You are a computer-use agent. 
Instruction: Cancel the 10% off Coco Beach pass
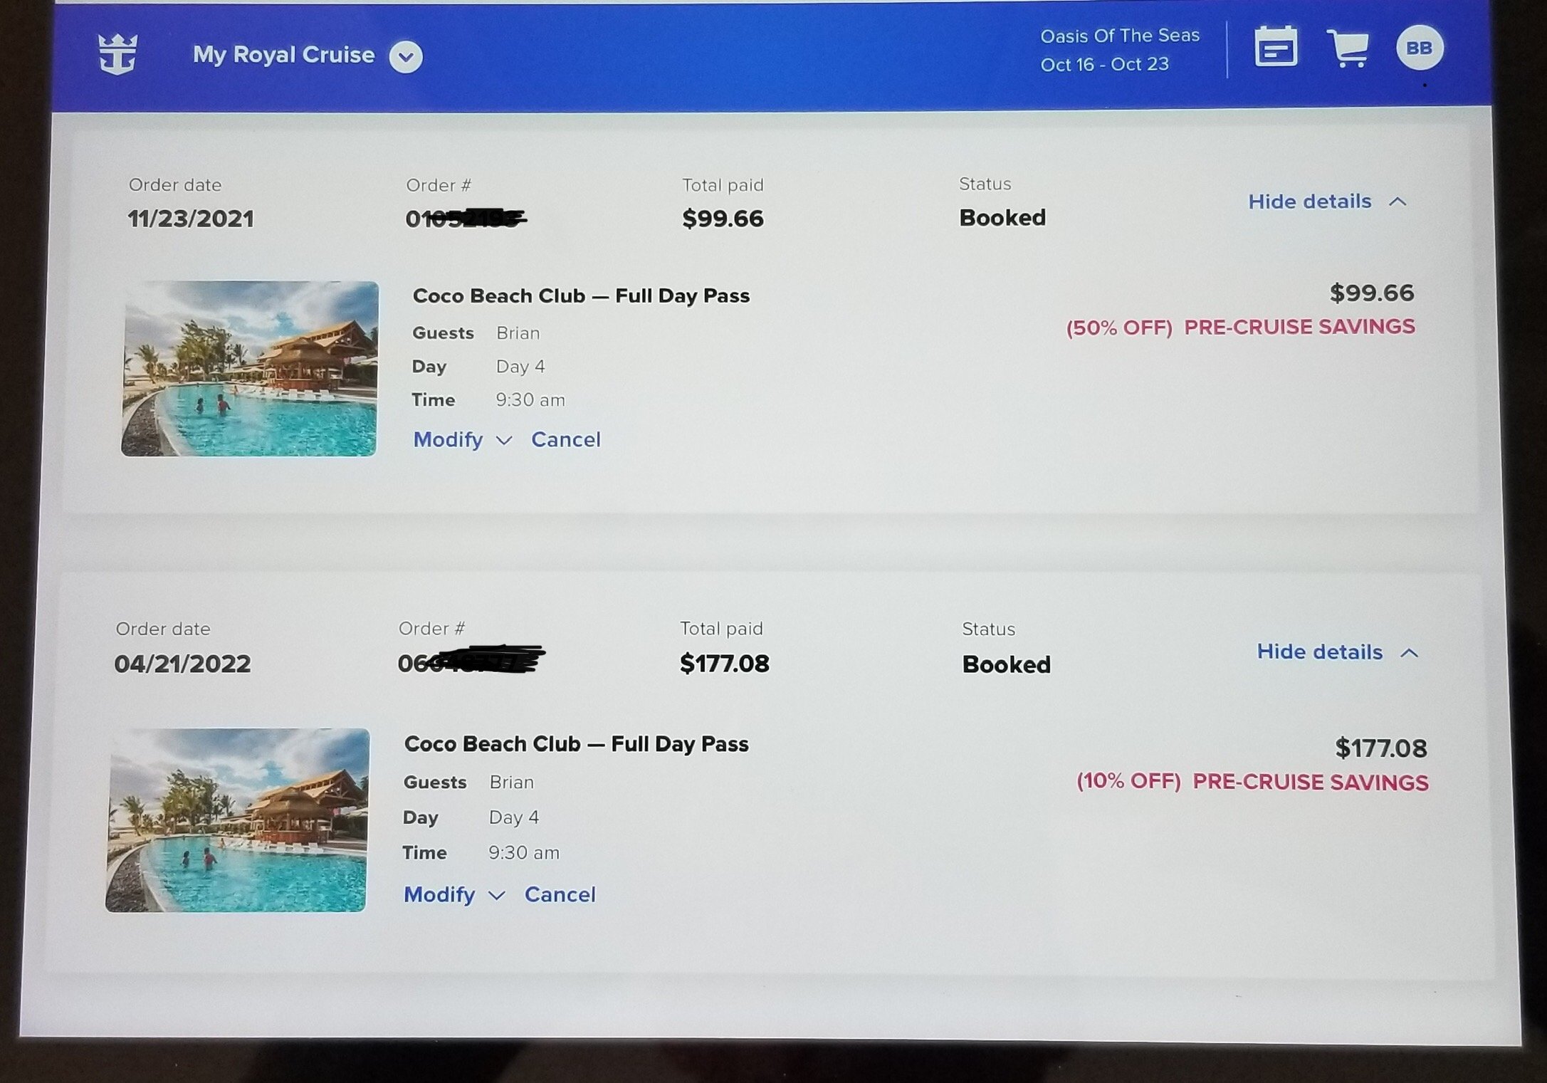(560, 894)
